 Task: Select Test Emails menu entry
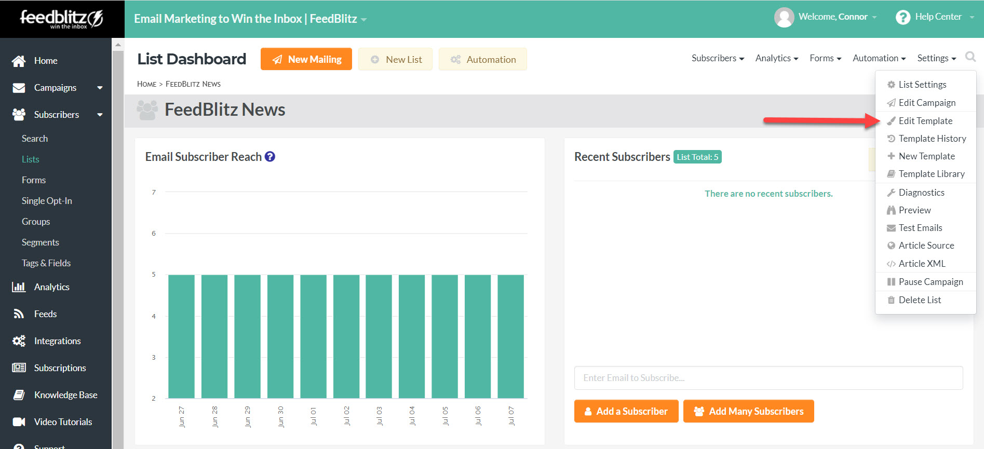[925, 228]
